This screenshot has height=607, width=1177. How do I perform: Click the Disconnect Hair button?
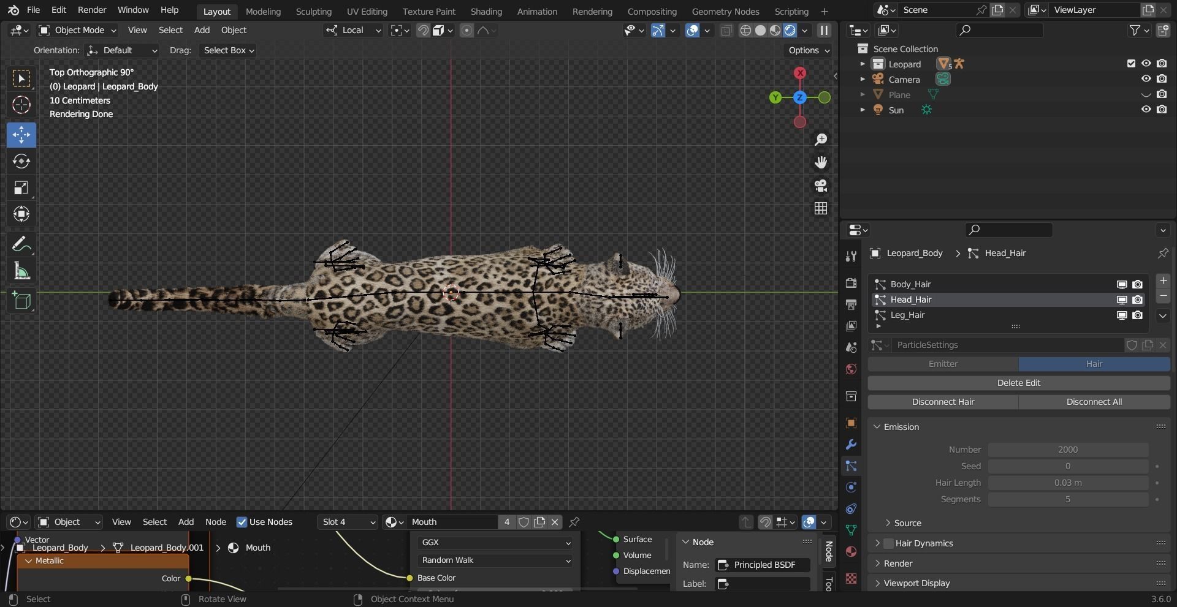(x=943, y=402)
